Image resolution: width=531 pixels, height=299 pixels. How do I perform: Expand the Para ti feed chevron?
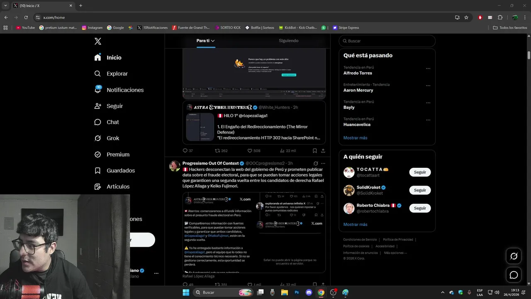(x=213, y=41)
